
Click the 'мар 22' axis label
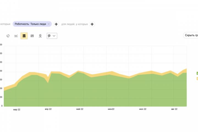coord(17,109)
